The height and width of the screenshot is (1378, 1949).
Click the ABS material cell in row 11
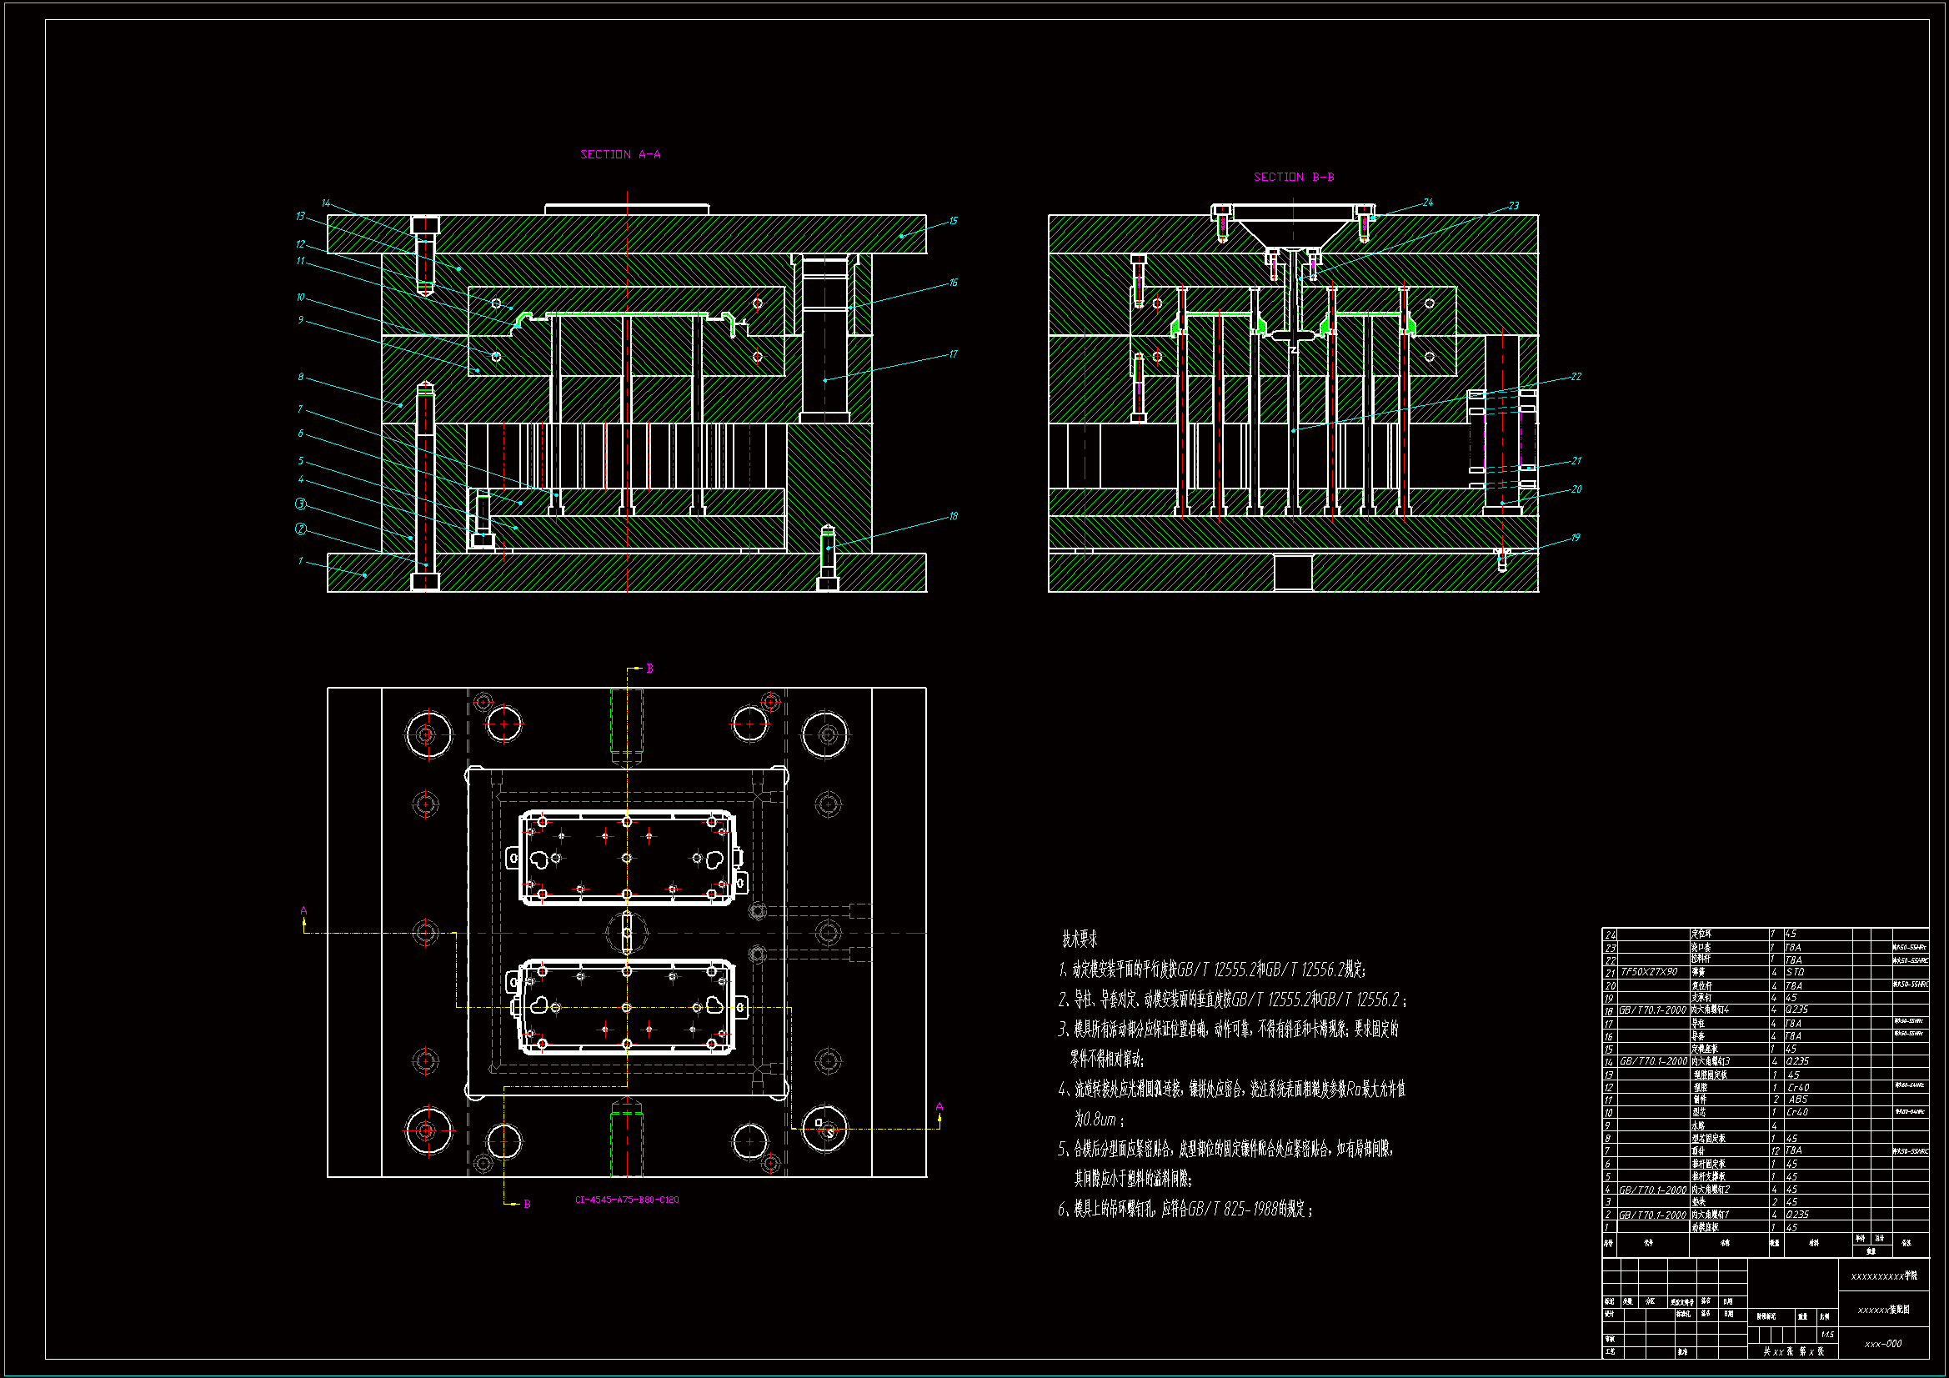tap(1797, 1100)
